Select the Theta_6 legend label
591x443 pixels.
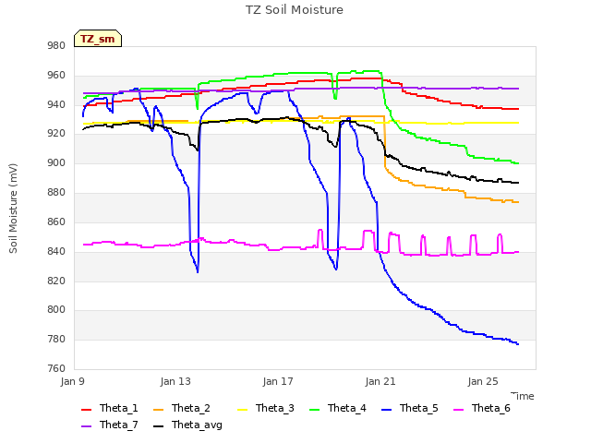(490, 408)
